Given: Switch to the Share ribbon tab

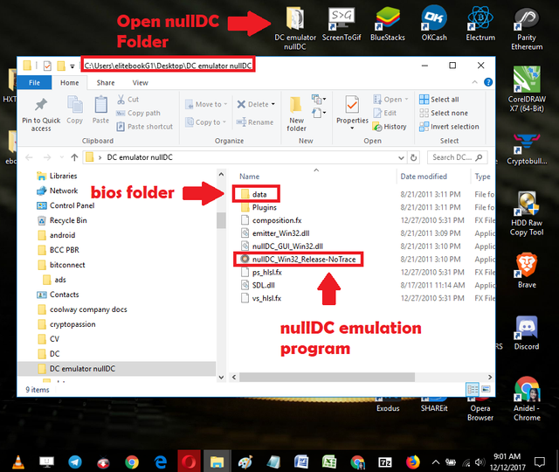Looking at the screenshot, I should coord(106,82).
